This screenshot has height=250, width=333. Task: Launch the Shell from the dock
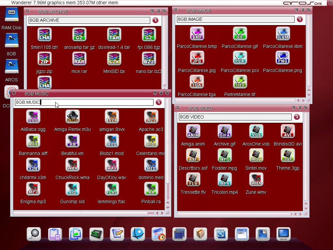tap(242, 234)
